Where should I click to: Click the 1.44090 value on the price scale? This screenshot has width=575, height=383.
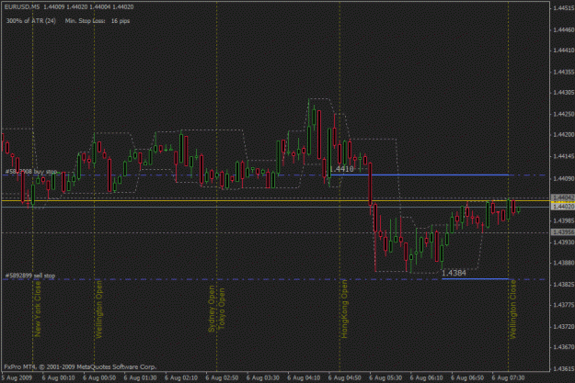click(x=564, y=178)
